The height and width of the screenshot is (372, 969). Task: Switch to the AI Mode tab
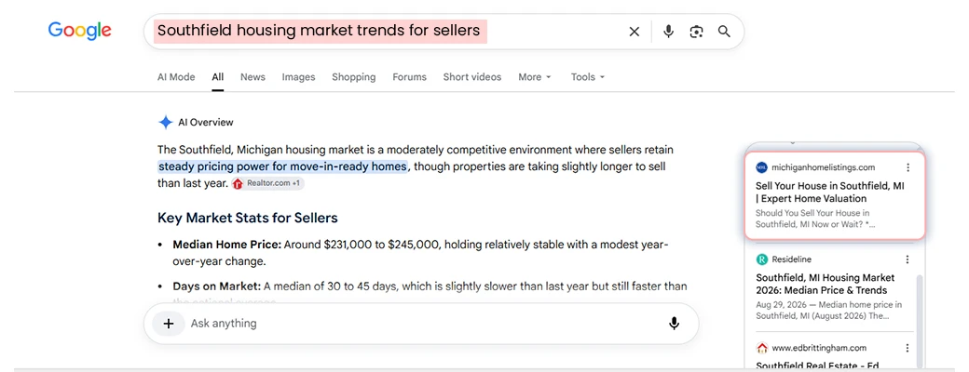(176, 77)
